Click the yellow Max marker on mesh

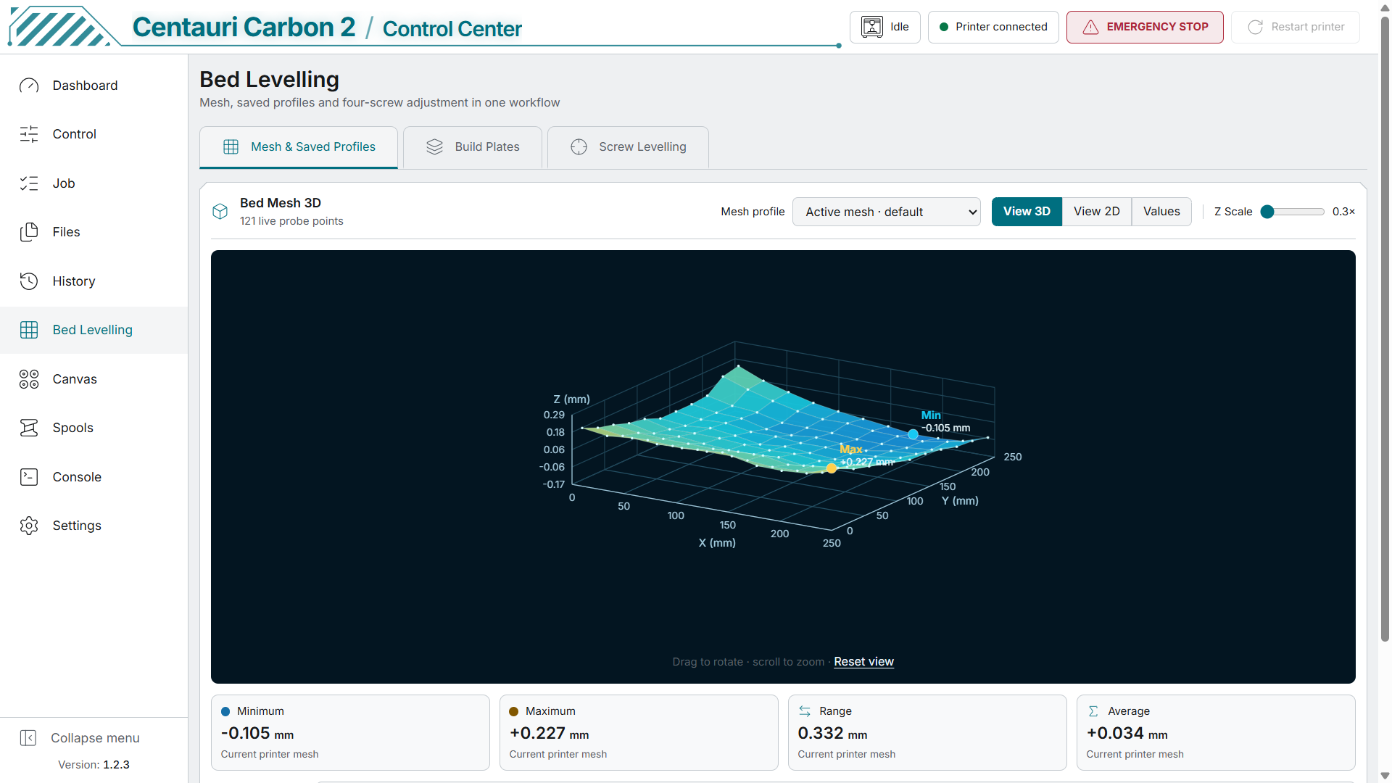[x=832, y=468]
